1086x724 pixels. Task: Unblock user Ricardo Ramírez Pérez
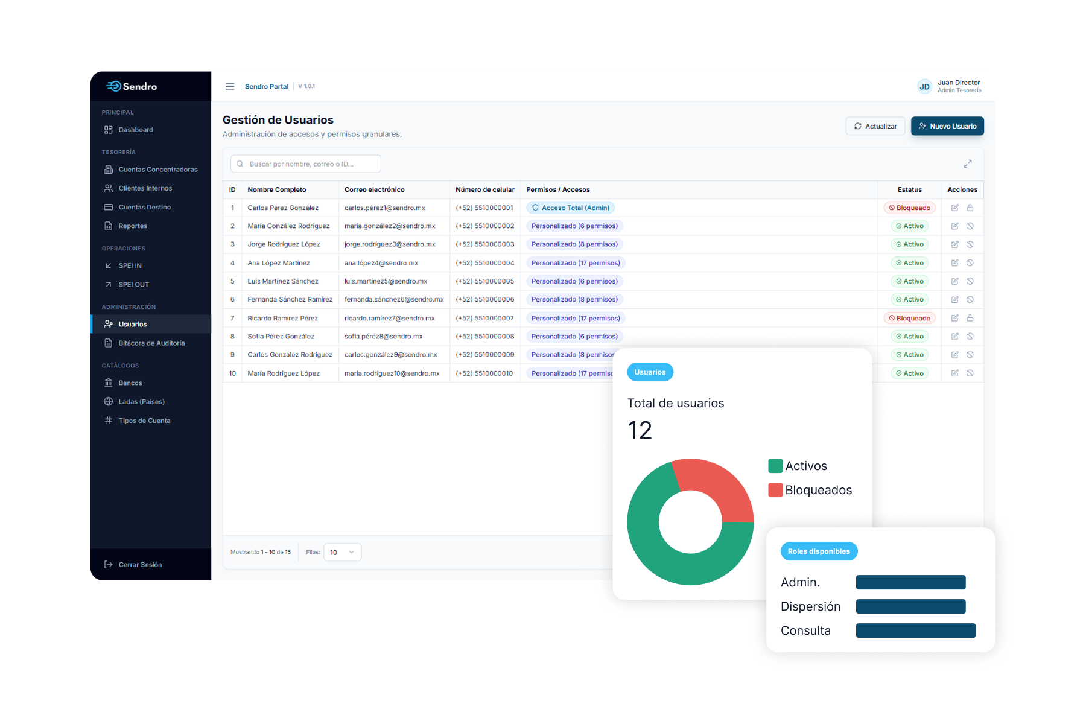tap(970, 318)
